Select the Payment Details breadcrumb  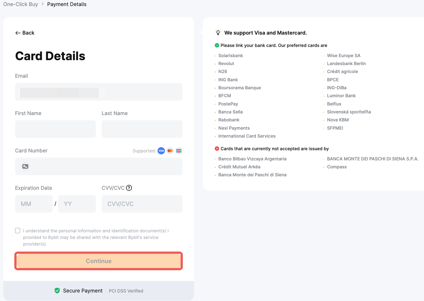67,4
